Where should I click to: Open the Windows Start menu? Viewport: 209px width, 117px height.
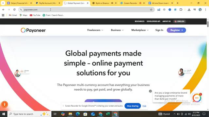[4, 114]
